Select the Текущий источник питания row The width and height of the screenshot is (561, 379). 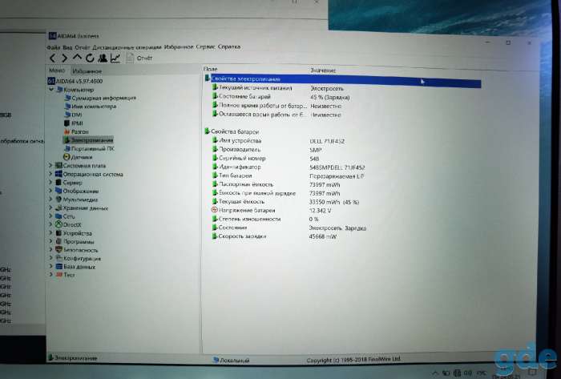tap(278, 88)
